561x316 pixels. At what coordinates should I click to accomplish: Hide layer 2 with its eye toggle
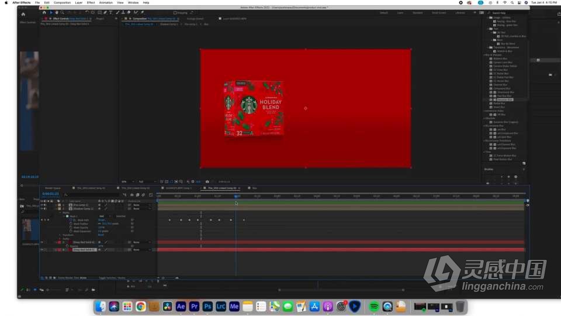pos(42,208)
